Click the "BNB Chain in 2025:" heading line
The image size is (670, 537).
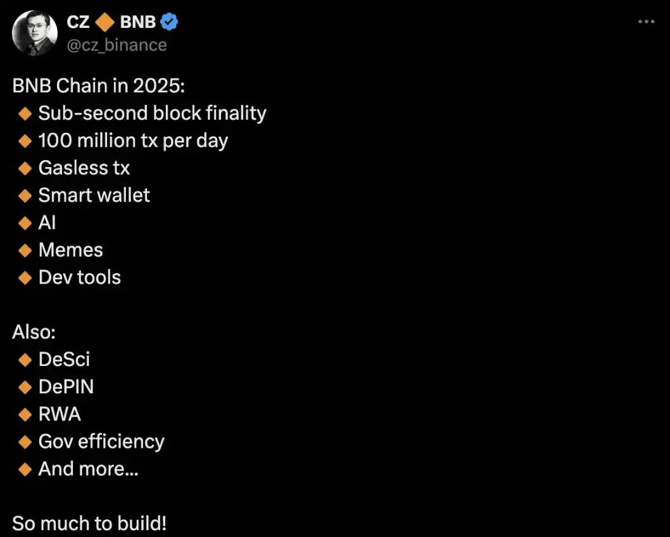coord(98,86)
